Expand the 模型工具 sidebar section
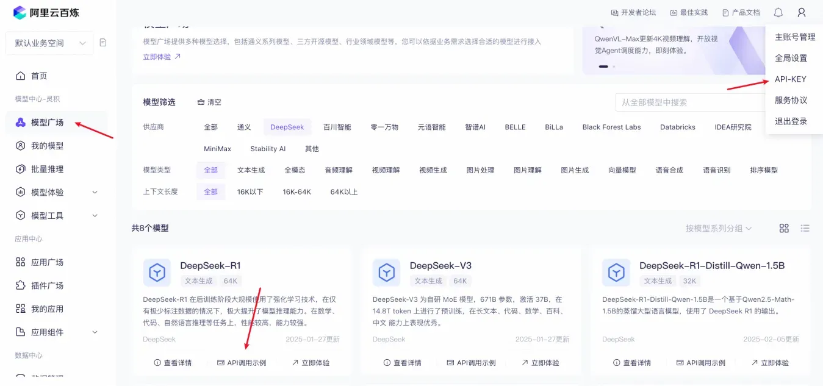823x386 pixels. click(95, 215)
